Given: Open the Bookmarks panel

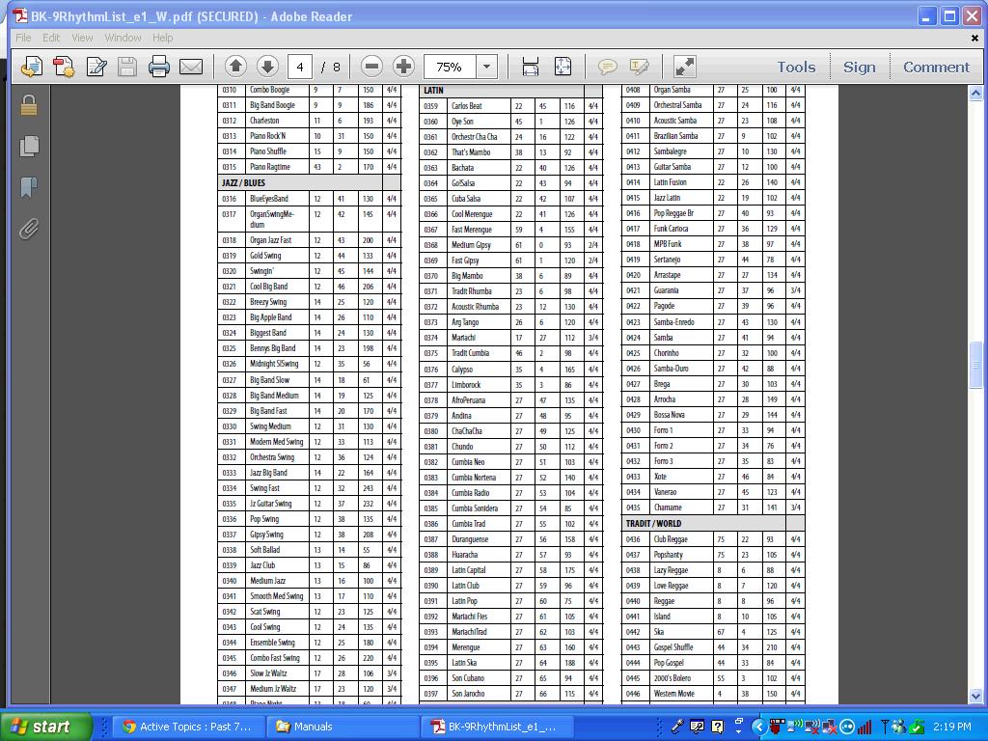Looking at the screenshot, I should pos(28,186).
